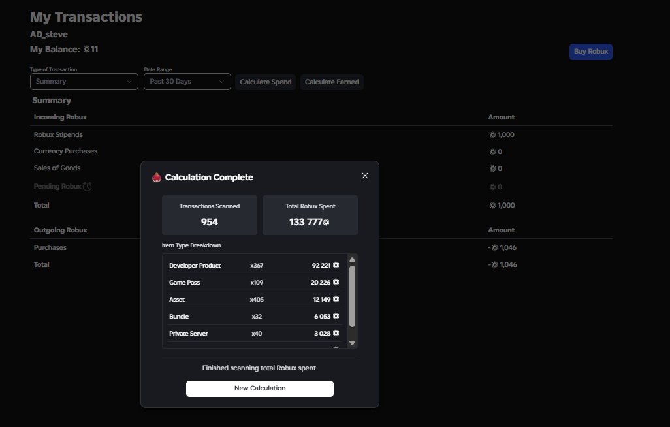Click the breakdown list scrollbar thumb
The height and width of the screenshot is (427, 670).
point(352,296)
